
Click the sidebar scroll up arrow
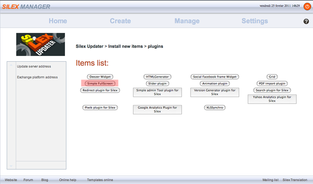[11, 65]
